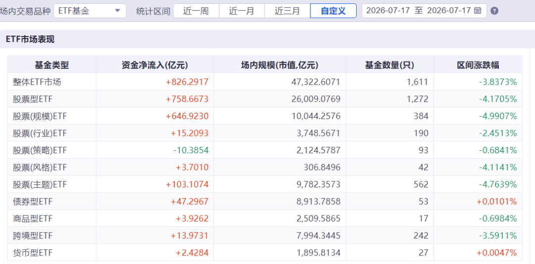Click the market size value 2,124.5787
535x264 pixels.
318,150
